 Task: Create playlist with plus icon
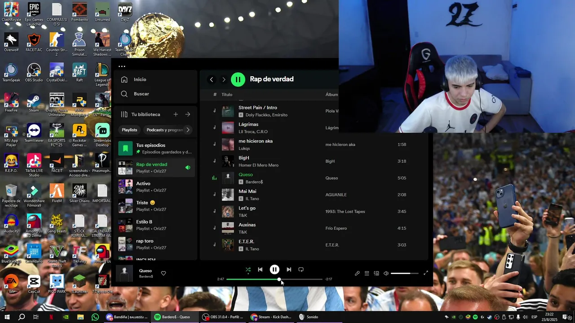pos(176,114)
